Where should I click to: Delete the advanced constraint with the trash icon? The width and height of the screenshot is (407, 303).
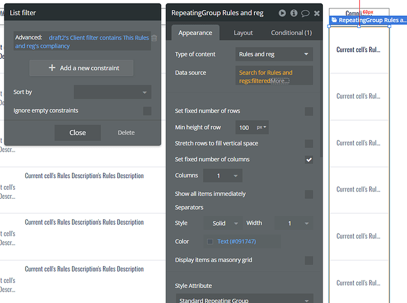(x=154, y=38)
